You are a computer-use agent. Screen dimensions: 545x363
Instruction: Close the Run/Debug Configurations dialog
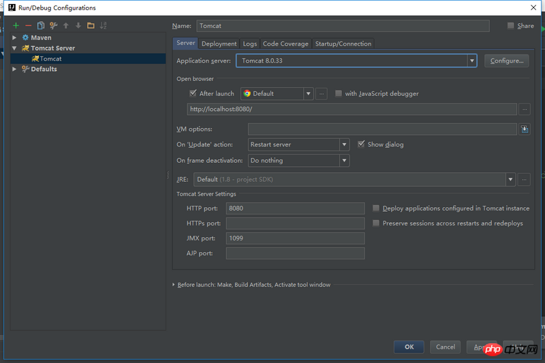click(533, 7)
